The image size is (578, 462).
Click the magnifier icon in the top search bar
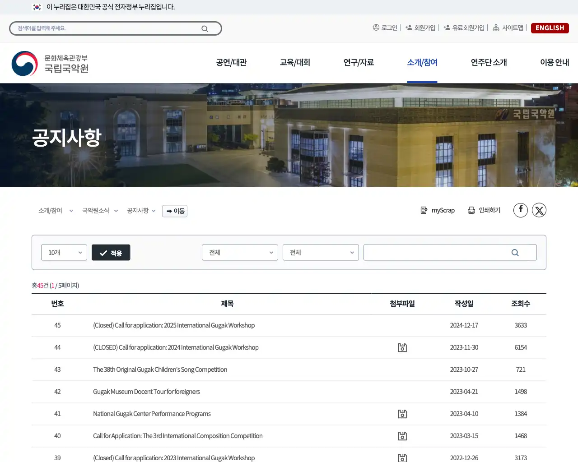[205, 28]
